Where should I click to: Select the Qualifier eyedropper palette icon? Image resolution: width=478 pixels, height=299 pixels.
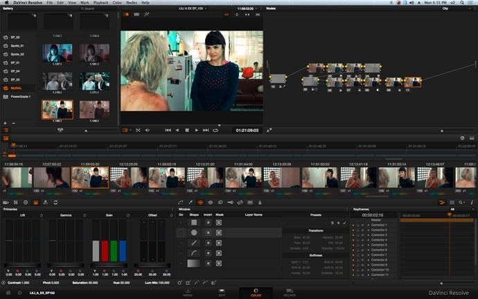pos(191,202)
